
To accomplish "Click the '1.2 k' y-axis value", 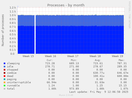I will [13, 8].
